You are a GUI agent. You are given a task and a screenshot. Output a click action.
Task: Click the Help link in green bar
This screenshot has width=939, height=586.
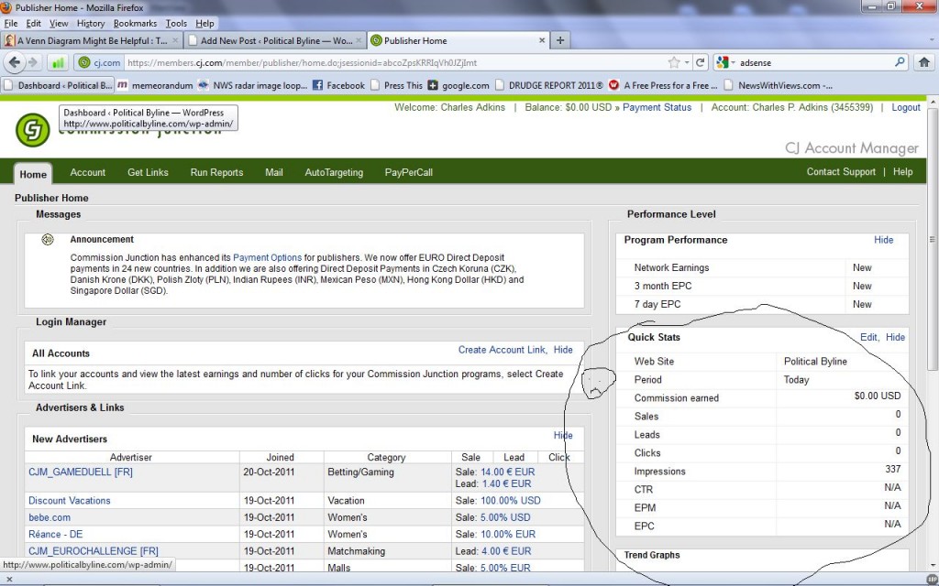902,171
